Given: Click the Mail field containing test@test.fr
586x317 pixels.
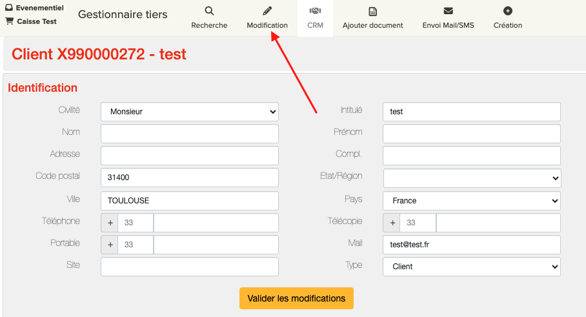Looking at the screenshot, I should [x=472, y=245].
